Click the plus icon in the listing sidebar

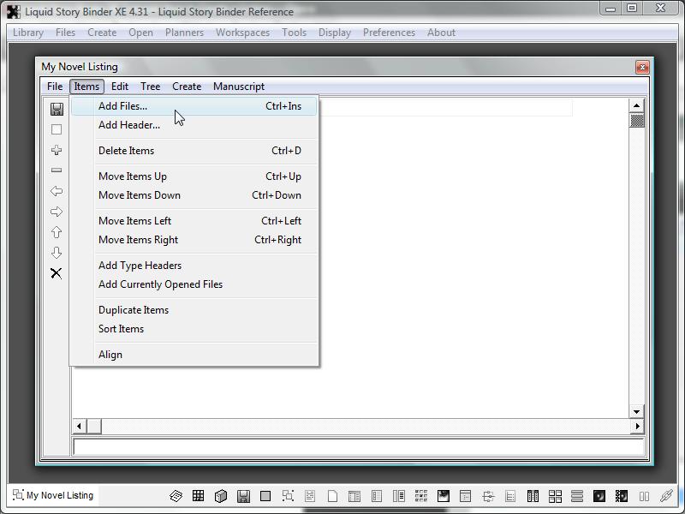click(57, 150)
